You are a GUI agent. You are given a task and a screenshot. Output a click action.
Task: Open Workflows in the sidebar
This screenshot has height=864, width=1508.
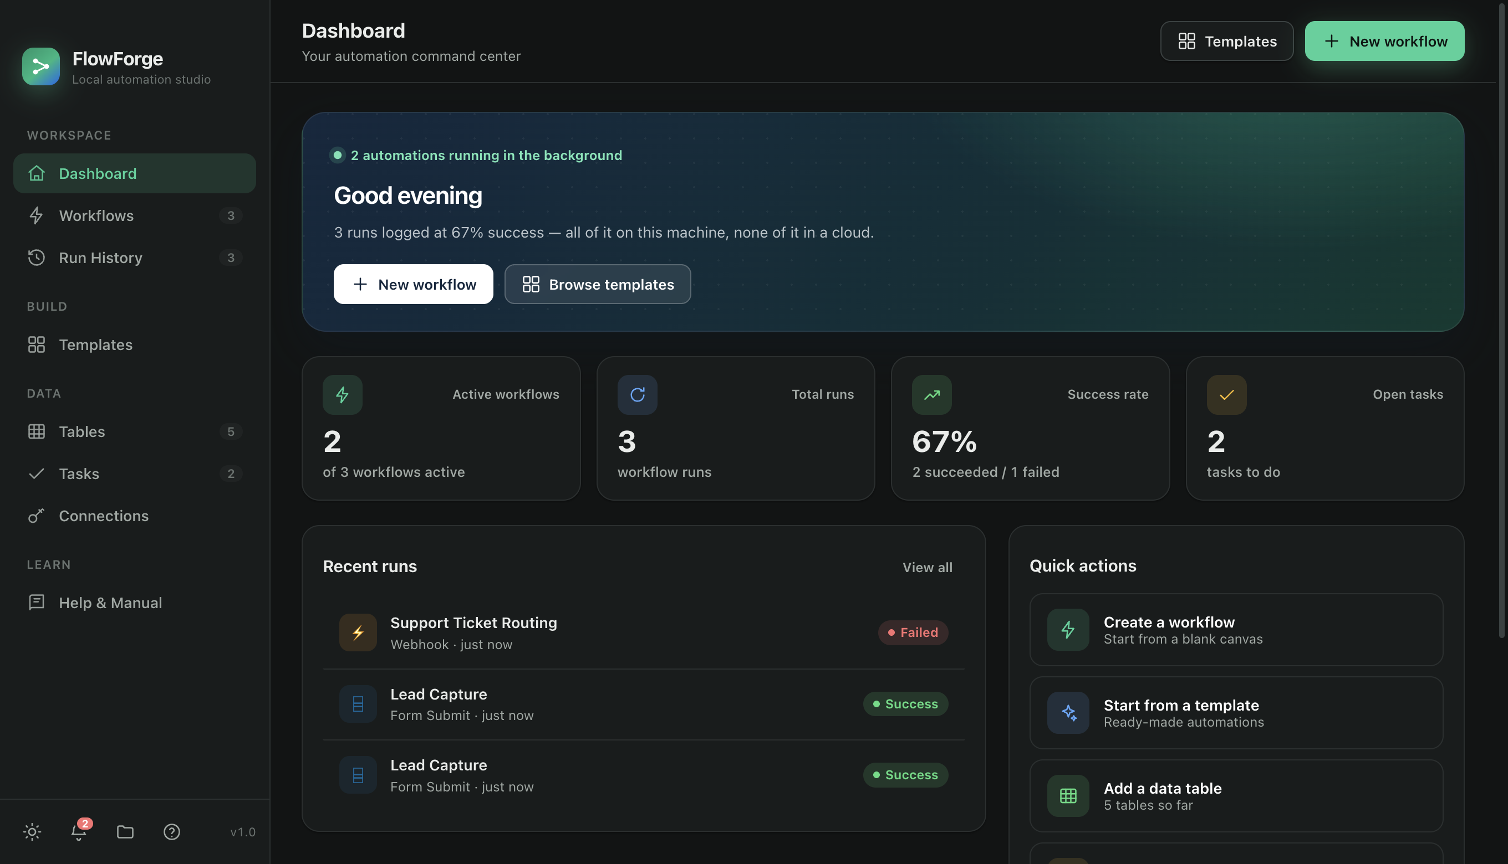pos(134,215)
